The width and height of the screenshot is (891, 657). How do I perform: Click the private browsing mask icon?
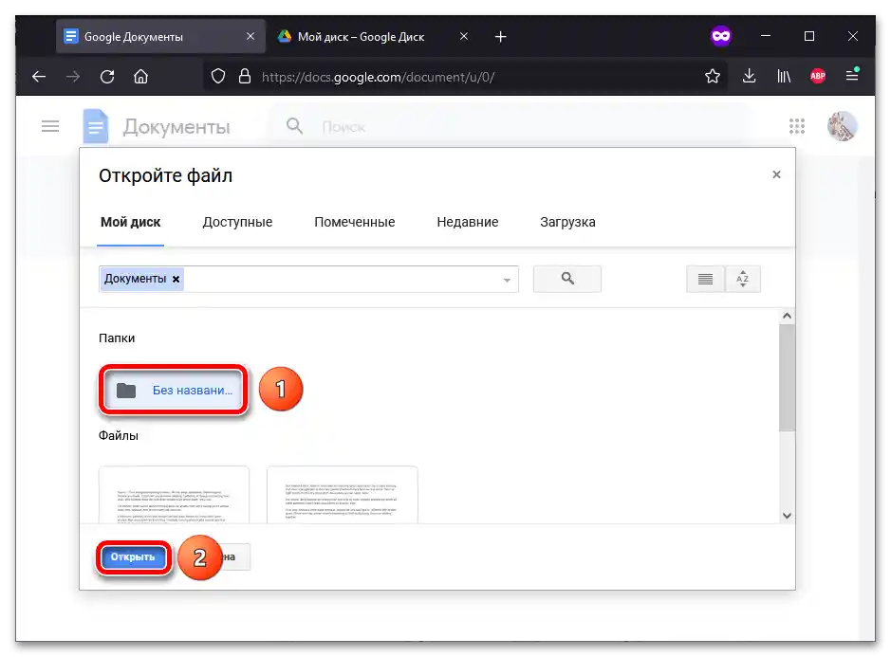721,36
